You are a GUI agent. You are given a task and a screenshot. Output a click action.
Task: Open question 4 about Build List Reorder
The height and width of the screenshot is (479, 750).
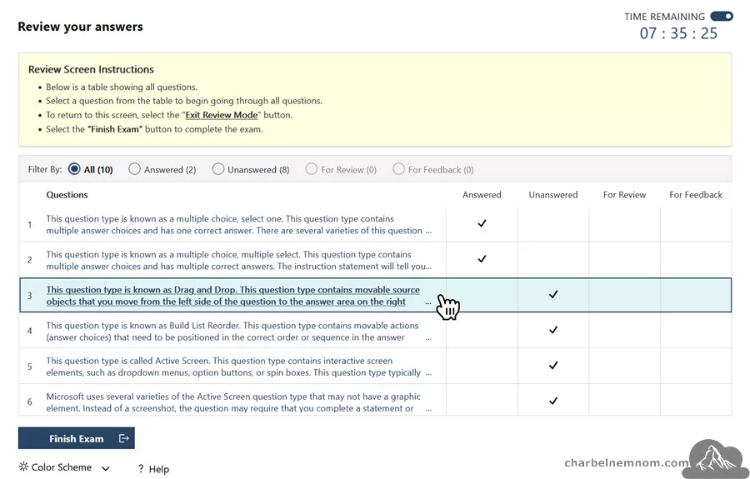(232, 332)
